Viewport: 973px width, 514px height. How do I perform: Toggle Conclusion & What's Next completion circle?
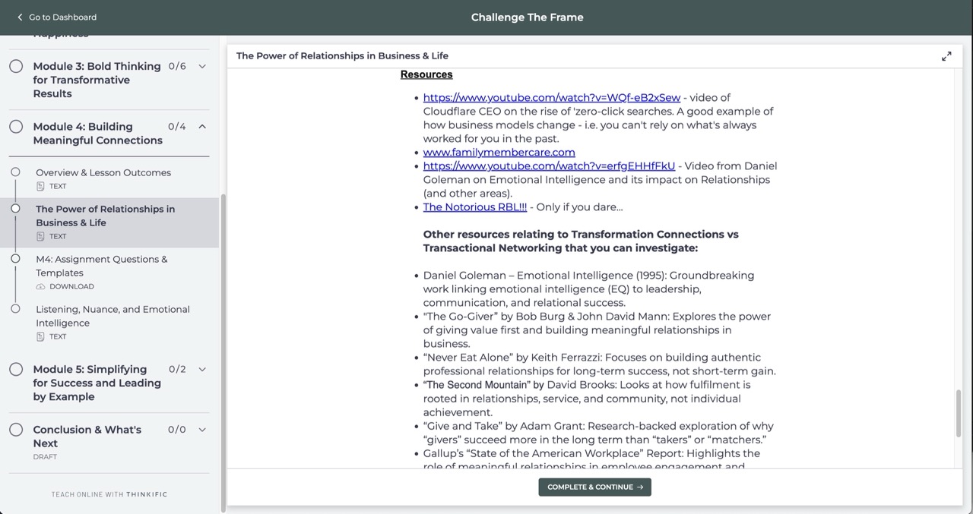click(16, 430)
